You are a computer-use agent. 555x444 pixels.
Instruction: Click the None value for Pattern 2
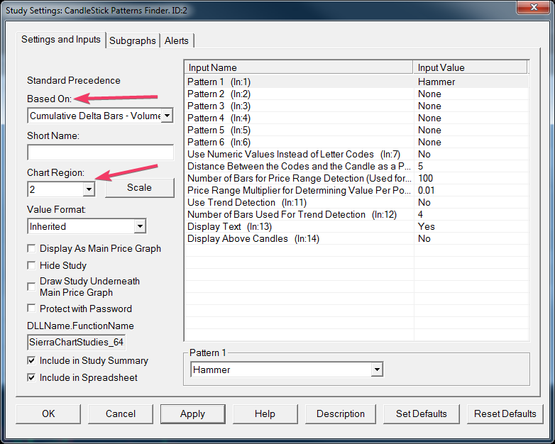point(429,94)
